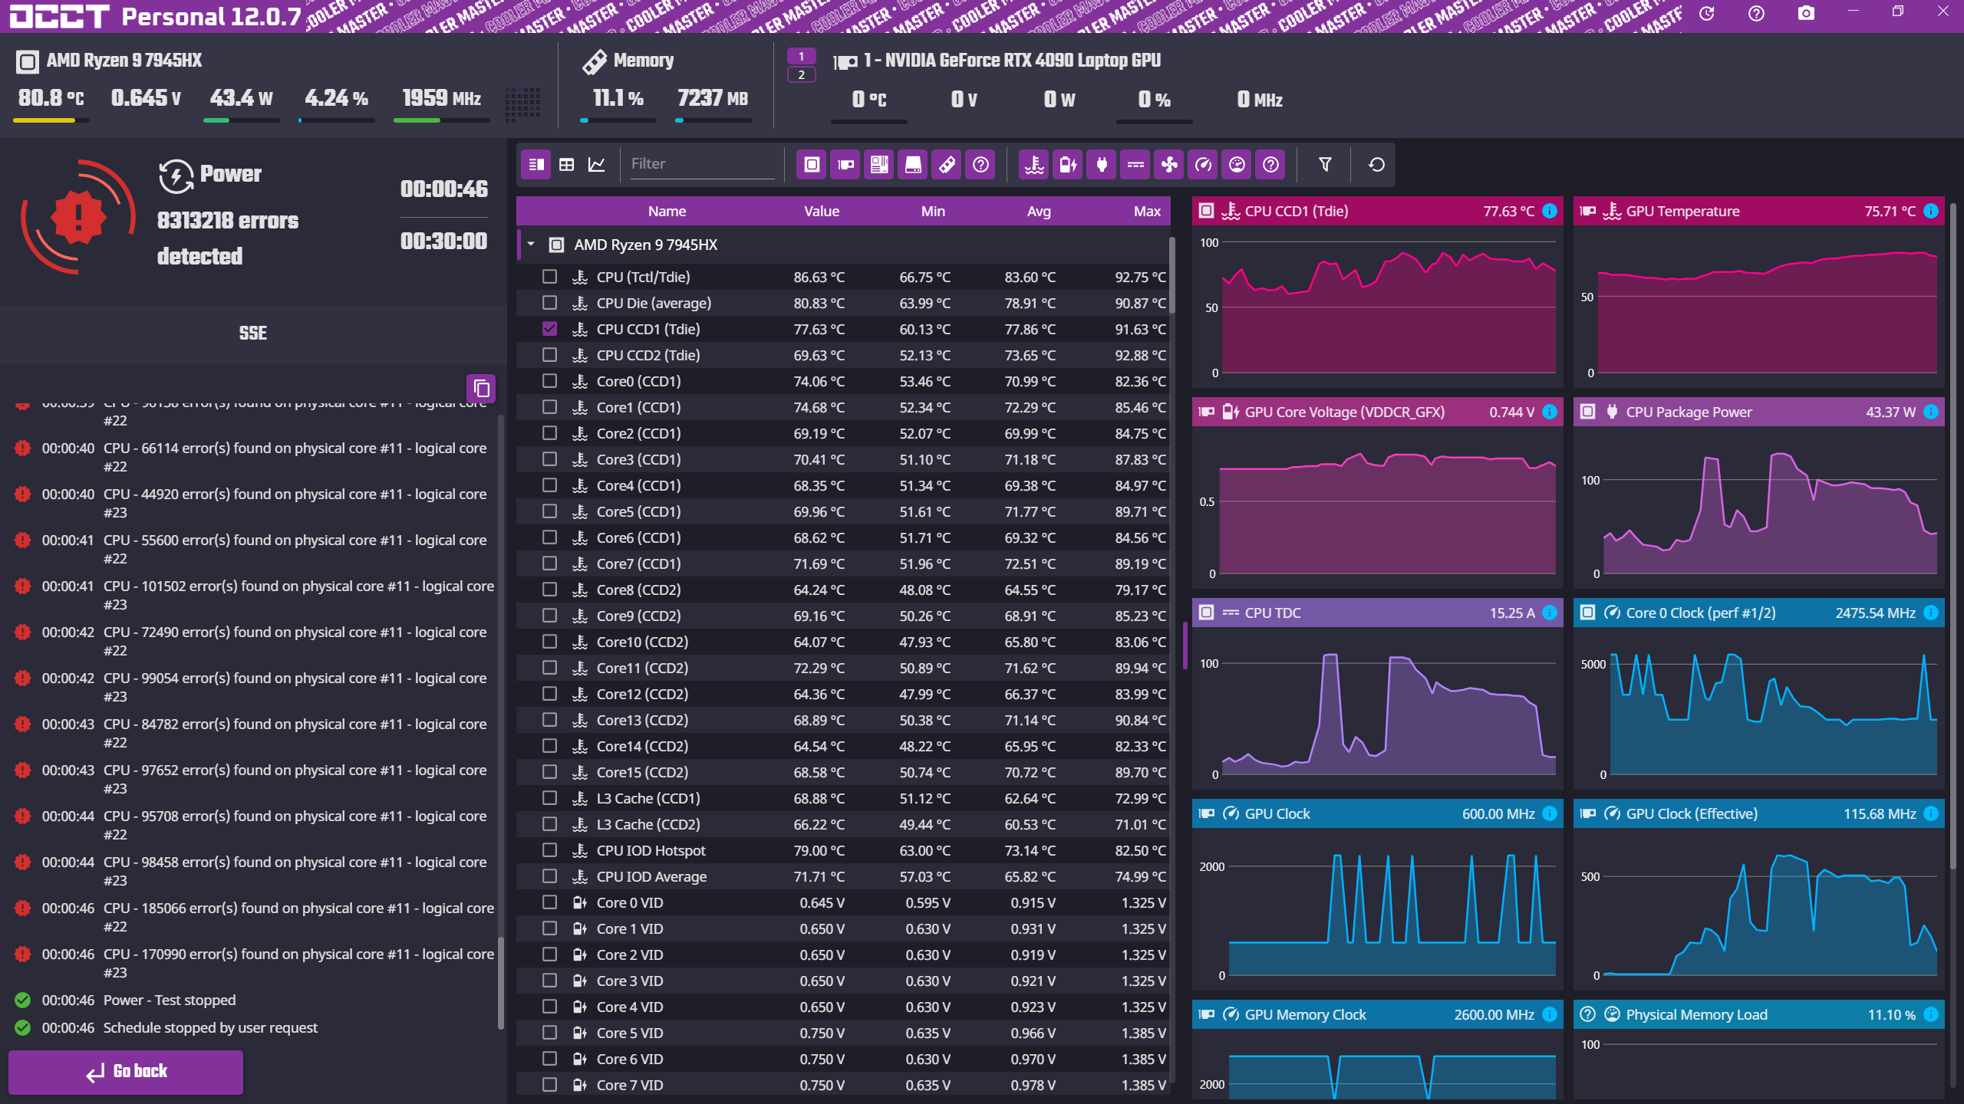This screenshot has height=1104, width=1964.
Task: Open info for GPU Core Voltage graph
Action: pos(1550,412)
